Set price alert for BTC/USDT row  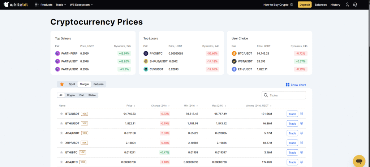(302, 114)
